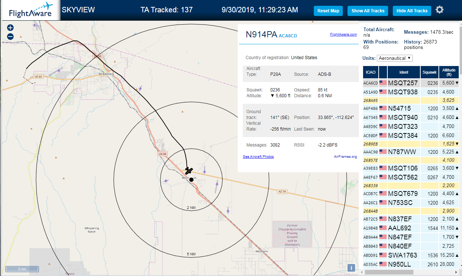Click the Wickenburg town label on map

106,74
